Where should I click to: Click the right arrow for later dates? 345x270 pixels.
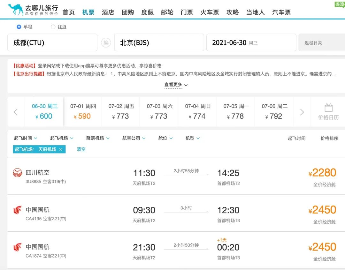[x=302, y=111]
